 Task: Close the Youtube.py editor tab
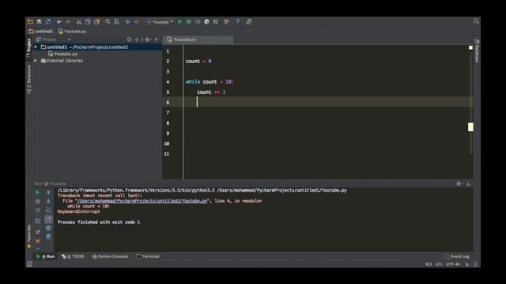[x=229, y=39]
